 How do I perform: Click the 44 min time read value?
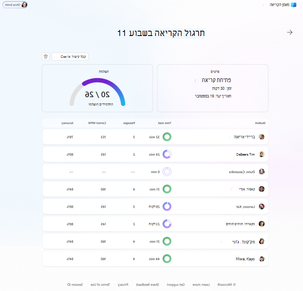(x=155, y=259)
